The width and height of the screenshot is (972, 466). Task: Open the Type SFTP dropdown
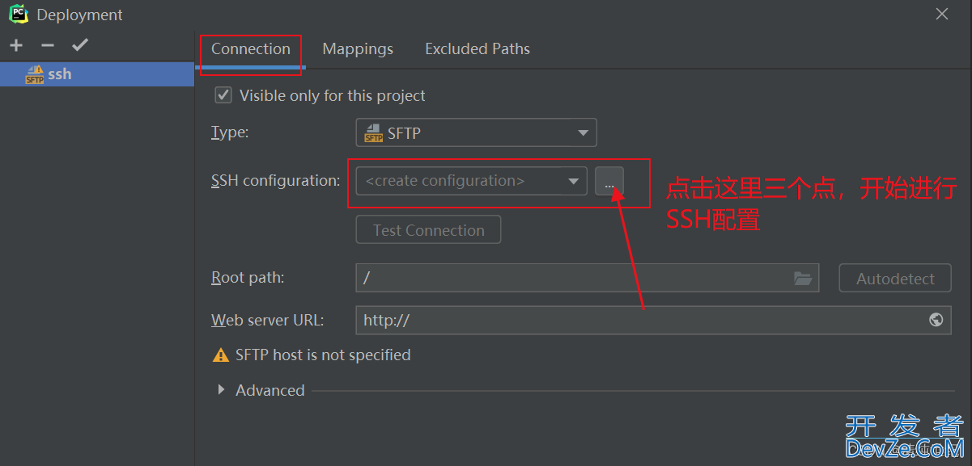pos(477,132)
